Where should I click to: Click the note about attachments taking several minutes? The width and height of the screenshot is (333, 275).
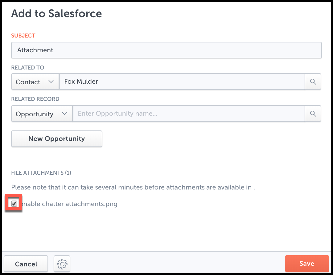[133, 187]
